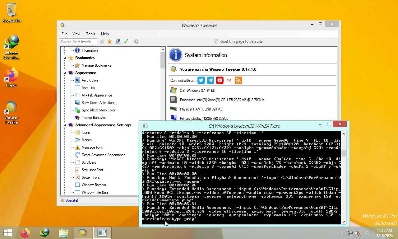The image size is (398, 239).
Task: Select the Firefox desktop shortcut
Action: pos(12,78)
